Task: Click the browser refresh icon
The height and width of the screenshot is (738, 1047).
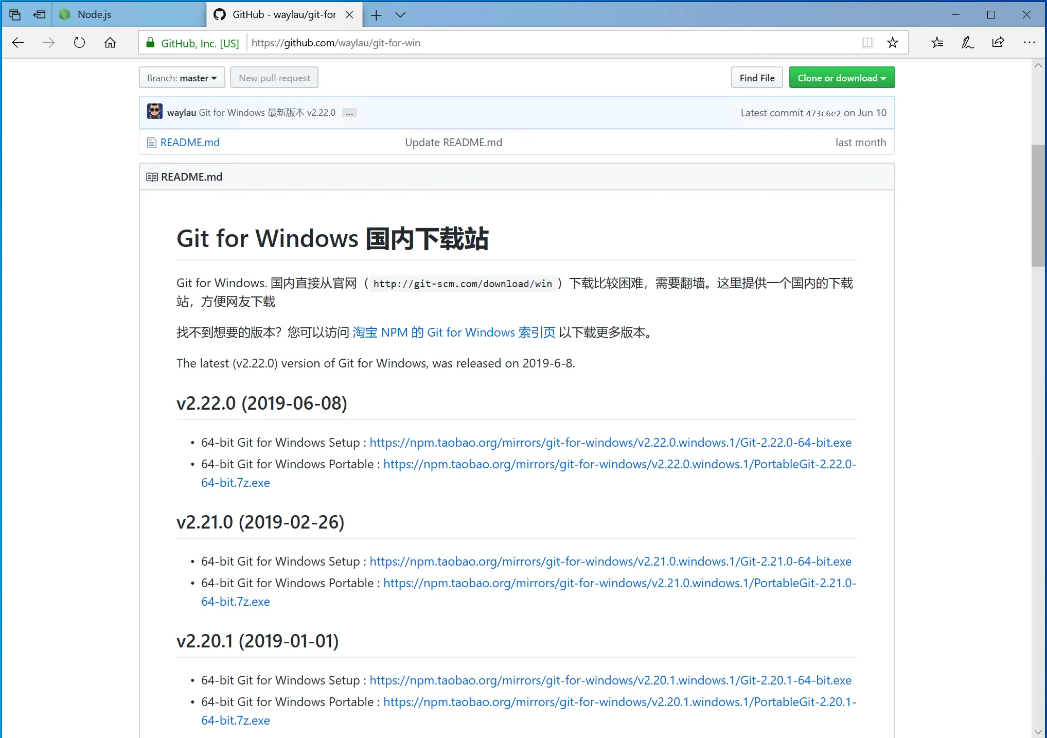Action: point(79,43)
